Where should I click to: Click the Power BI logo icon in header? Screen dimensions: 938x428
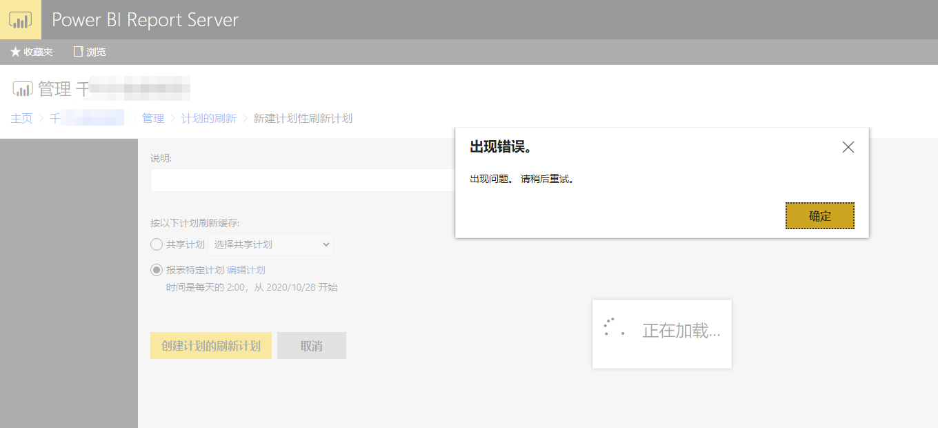pos(21,20)
